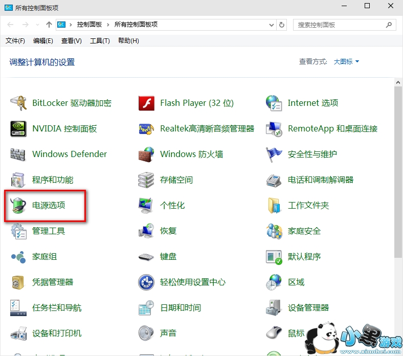Open the 查看(V) menu
Viewport: 403px width, 356px height.
pos(72,40)
